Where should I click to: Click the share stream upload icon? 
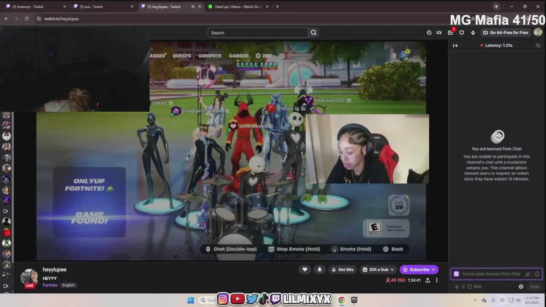[x=427, y=280]
